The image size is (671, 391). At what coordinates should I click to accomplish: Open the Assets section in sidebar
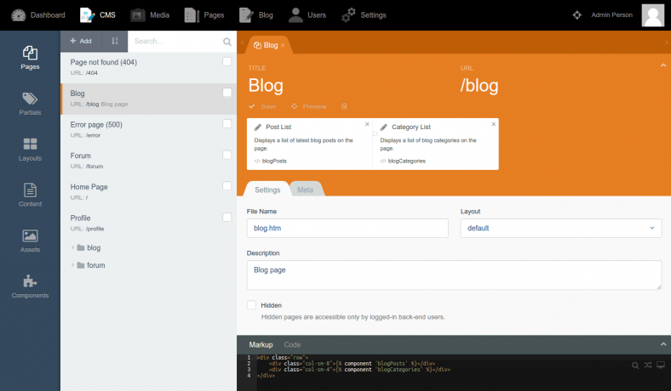[x=30, y=241]
